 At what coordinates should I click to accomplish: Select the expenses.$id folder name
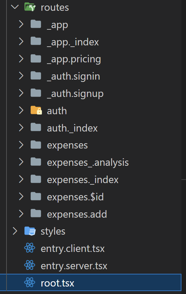(75, 197)
